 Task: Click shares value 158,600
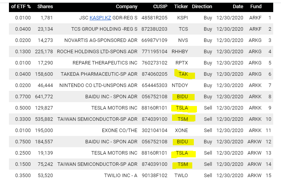[x=44, y=74]
